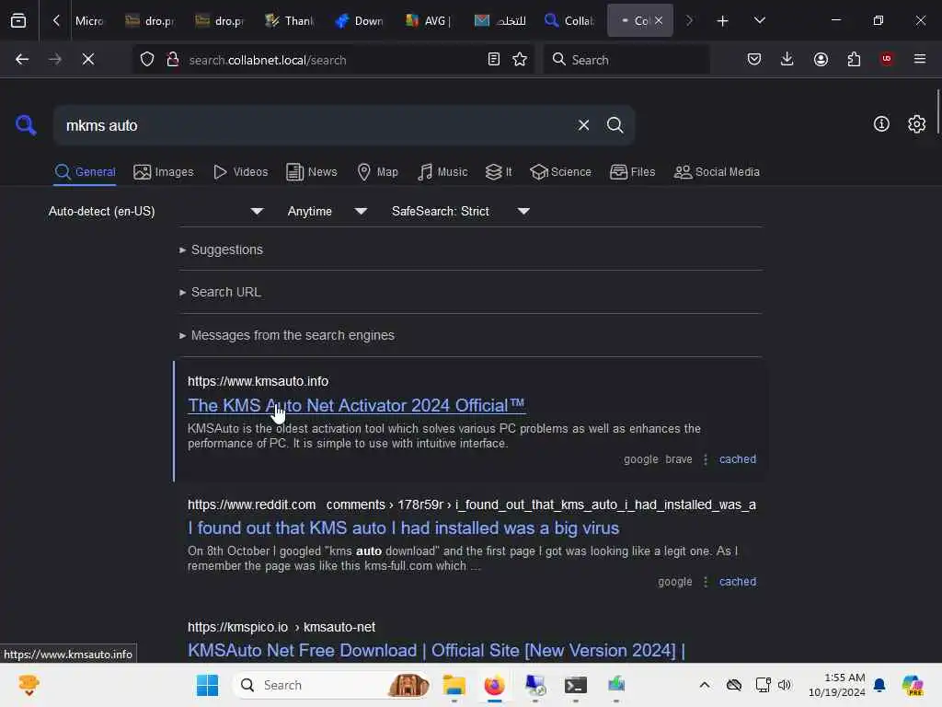Image resolution: width=942 pixels, height=707 pixels.
Task: Stop loading the page
Action: pyautogui.click(x=88, y=60)
